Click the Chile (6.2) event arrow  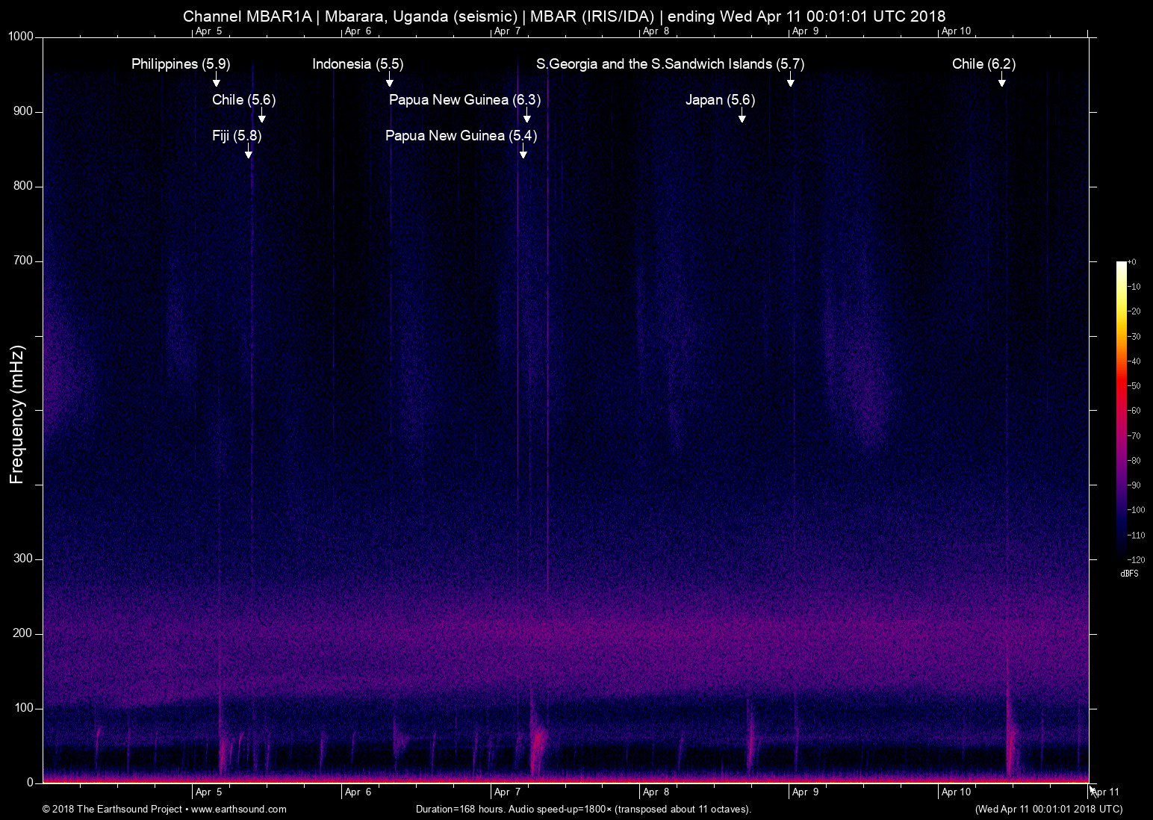tap(1002, 80)
